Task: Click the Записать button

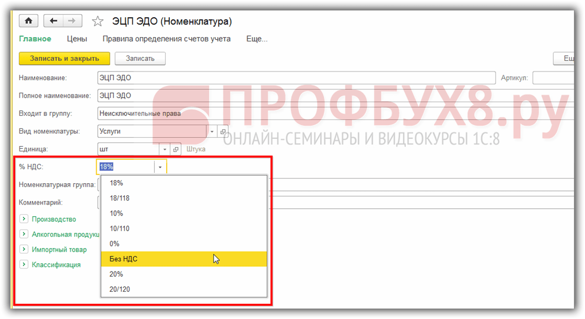Action: coord(140,58)
